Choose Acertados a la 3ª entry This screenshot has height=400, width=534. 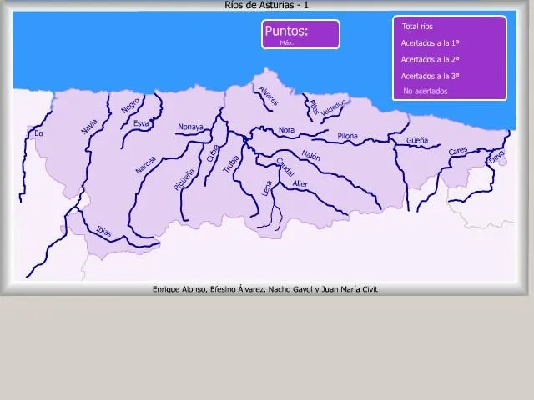click(x=431, y=76)
